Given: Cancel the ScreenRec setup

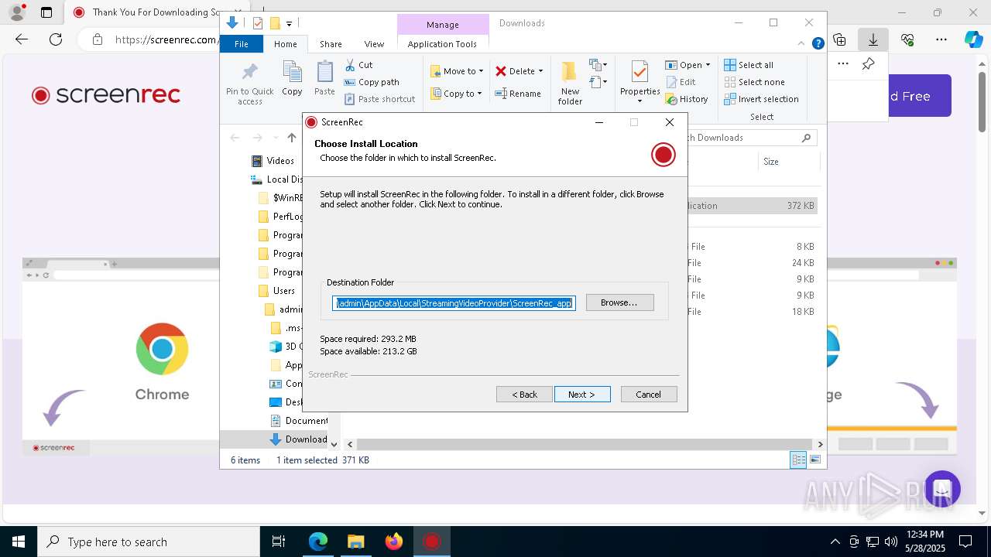Looking at the screenshot, I should pyautogui.click(x=649, y=395).
